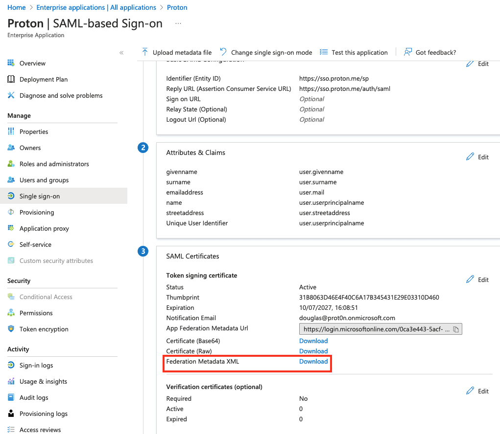This screenshot has height=434, width=500.
Task: Open Self-service icon
Action: pyautogui.click(x=11, y=244)
